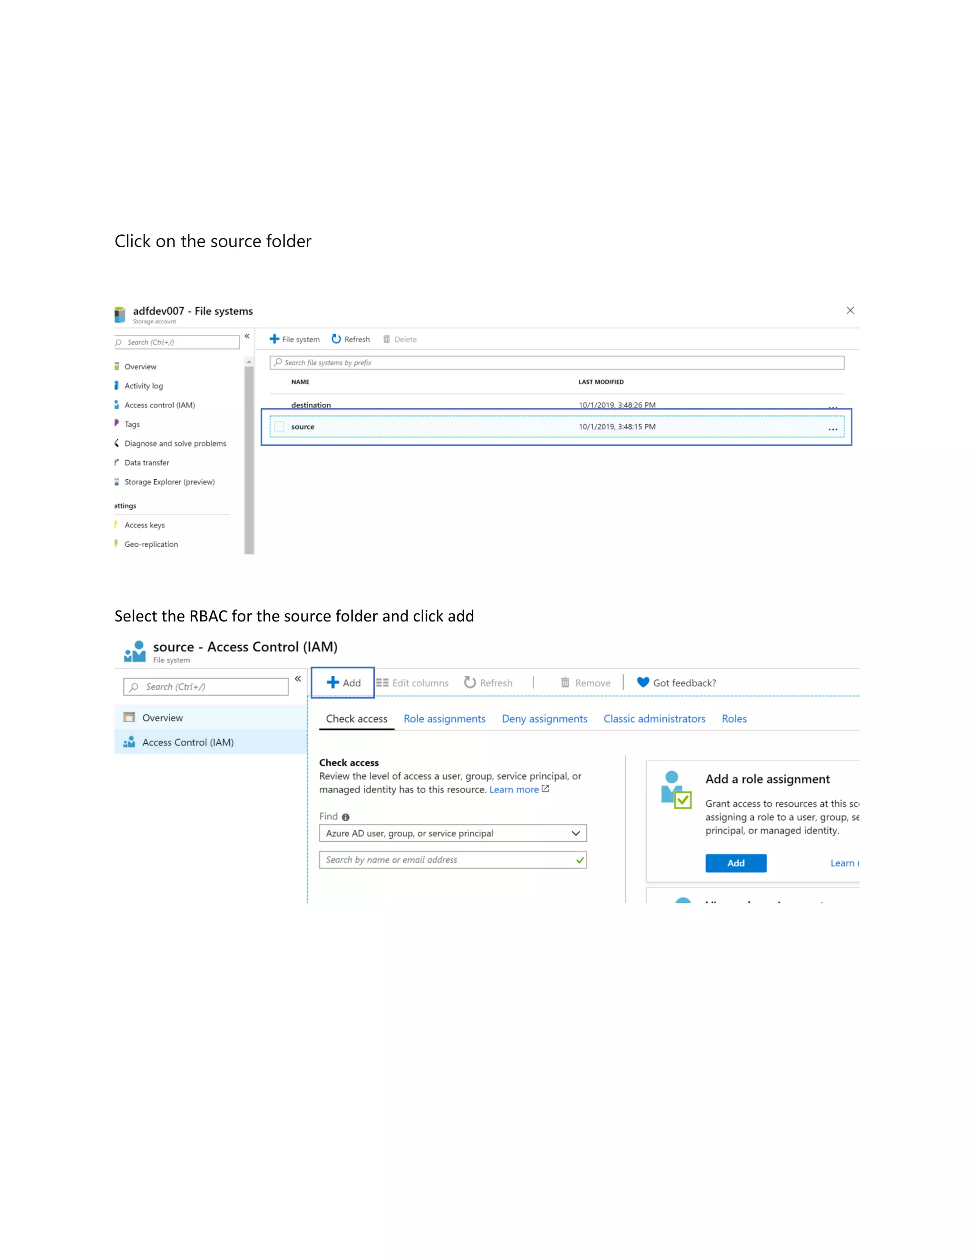Open the Learn more link under Check access
The width and height of the screenshot is (974, 1260).
pos(519,790)
